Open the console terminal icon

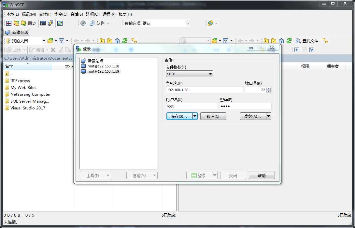[x=43, y=23]
